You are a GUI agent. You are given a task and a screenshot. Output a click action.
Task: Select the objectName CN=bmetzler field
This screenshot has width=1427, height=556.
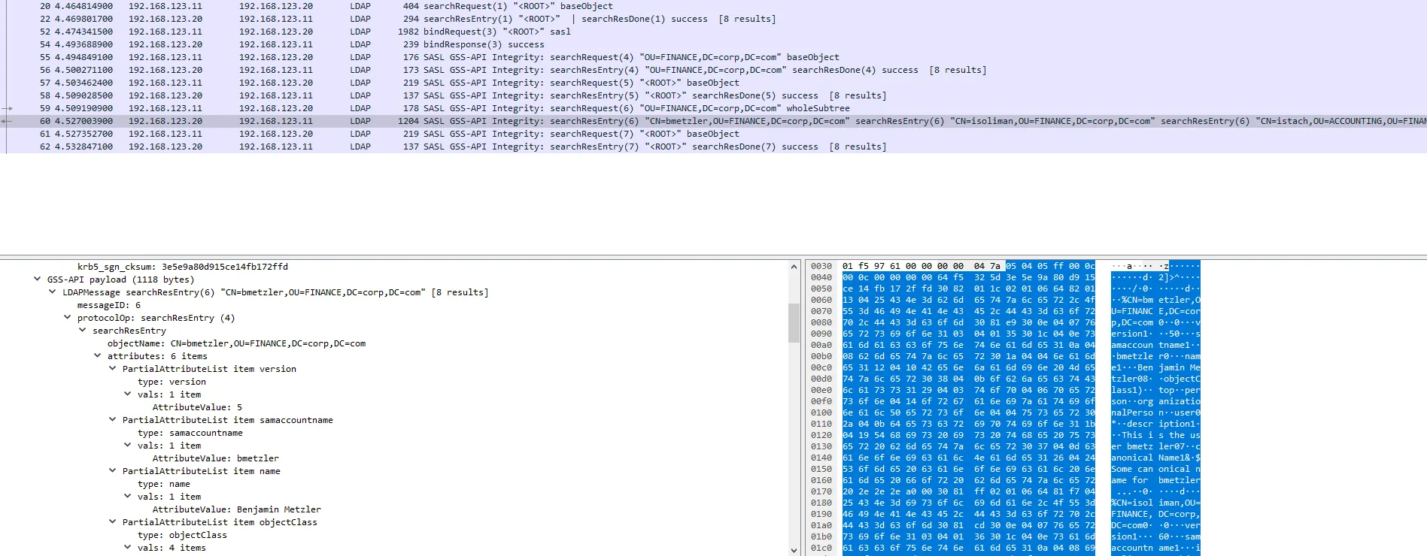click(236, 343)
